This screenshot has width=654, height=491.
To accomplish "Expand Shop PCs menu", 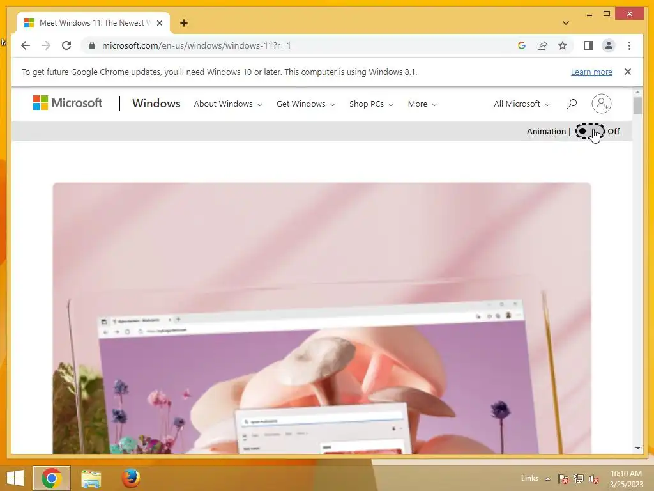I will point(371,104).
